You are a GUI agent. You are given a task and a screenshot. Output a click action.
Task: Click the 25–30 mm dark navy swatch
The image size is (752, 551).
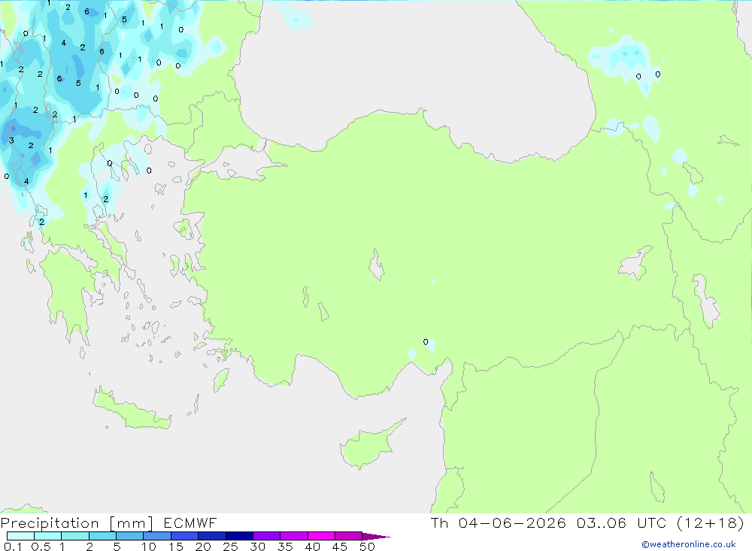(239, 536)
